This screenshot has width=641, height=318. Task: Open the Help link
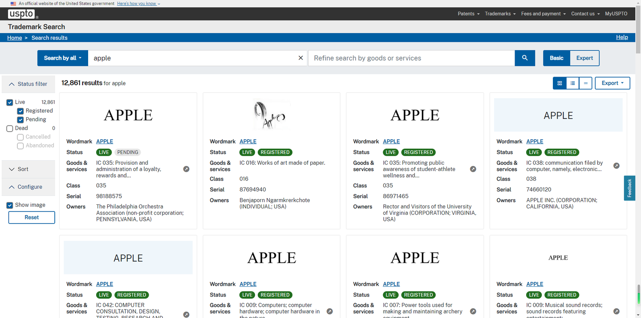[622, 37]
